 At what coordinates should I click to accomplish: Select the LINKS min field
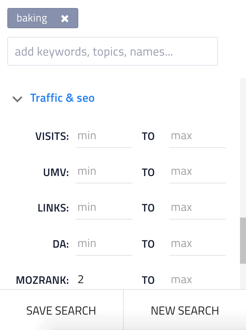coord(104,208)
